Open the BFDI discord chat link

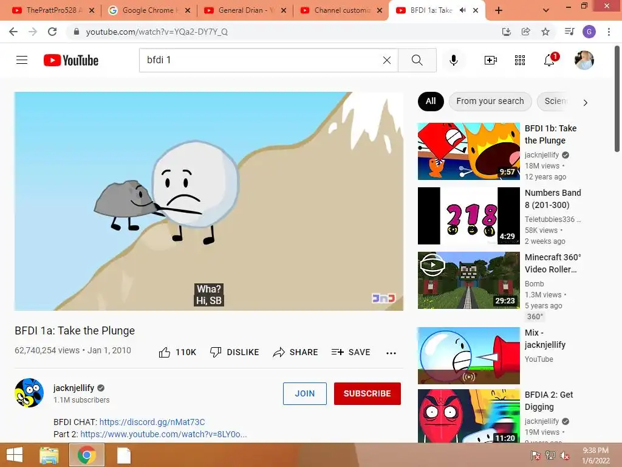pyautogui.click(x=152, y=422)
